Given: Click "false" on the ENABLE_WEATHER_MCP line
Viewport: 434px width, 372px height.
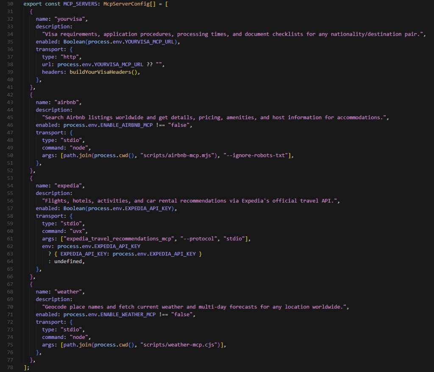Looking at the screenshot, I should pos(182,315).
